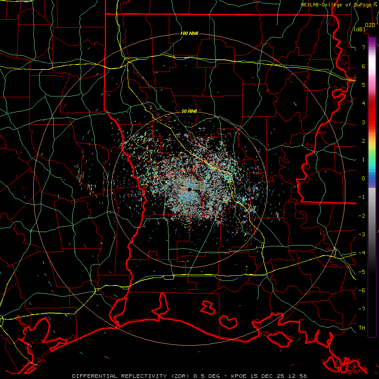Image resolution: width=379 pixels, height=379 pixels.
Task: Click the "DIFFERENTIAL REFLECTIVITY (ZDR)" caption text
Action: pos(131,376)
